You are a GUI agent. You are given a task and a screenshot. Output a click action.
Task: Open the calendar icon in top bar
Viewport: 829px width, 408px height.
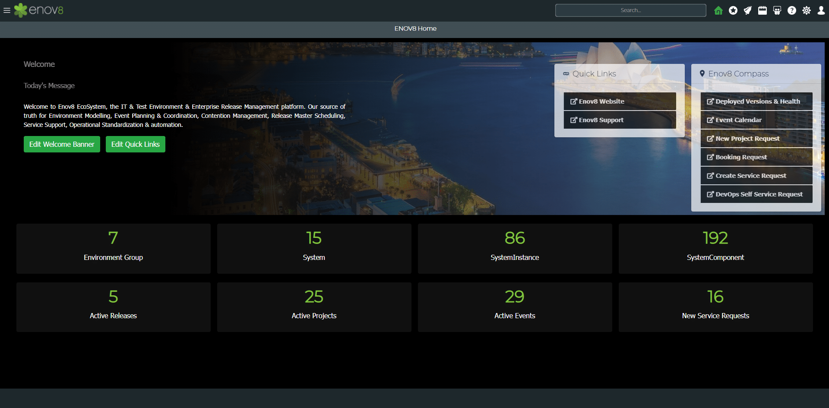click(763, 10)
